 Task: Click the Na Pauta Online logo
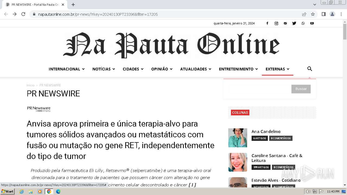[171, 45]
